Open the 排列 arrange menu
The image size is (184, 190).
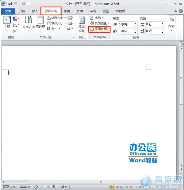pos(171,24)
